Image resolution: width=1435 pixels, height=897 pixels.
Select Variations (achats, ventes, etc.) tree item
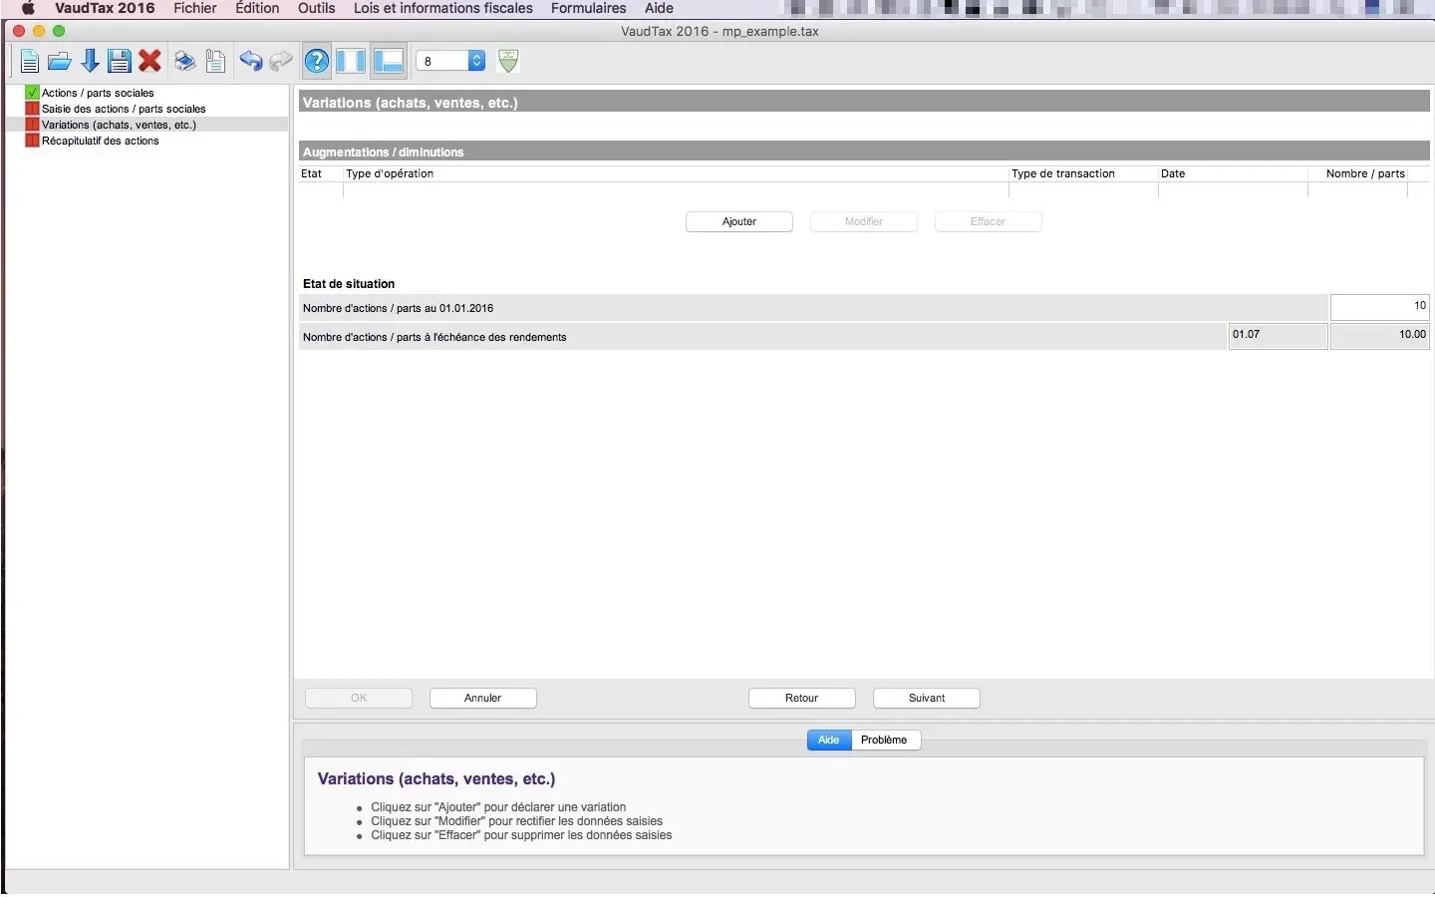119,125
